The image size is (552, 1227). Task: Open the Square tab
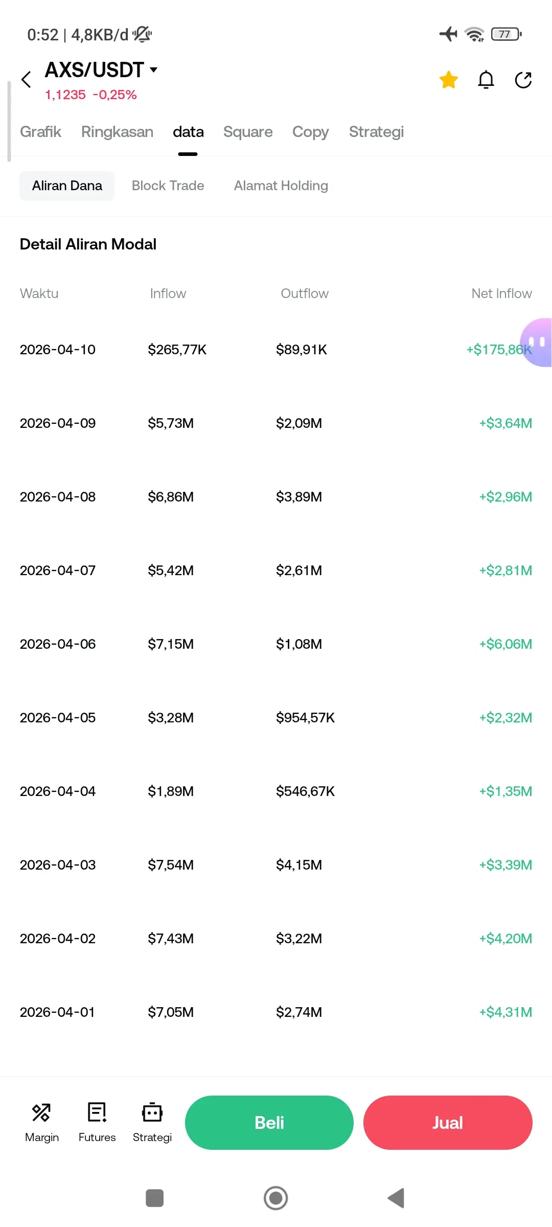coord(248,132)
